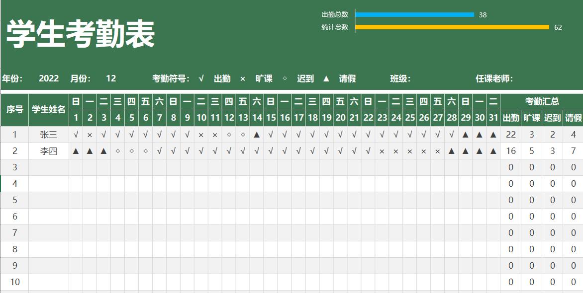583x293 pixels.
Task: Click the blue 出勤总数 chart bar
Action: pyautogui.click(x=414, y=15)
